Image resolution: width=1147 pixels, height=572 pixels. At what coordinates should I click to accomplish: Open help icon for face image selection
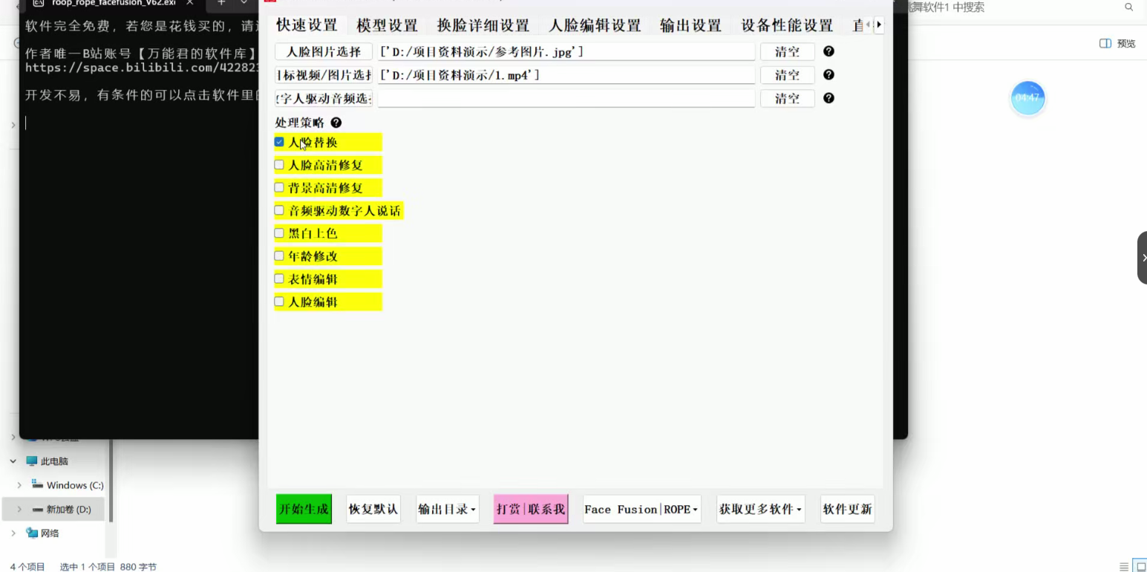[829, 51]
